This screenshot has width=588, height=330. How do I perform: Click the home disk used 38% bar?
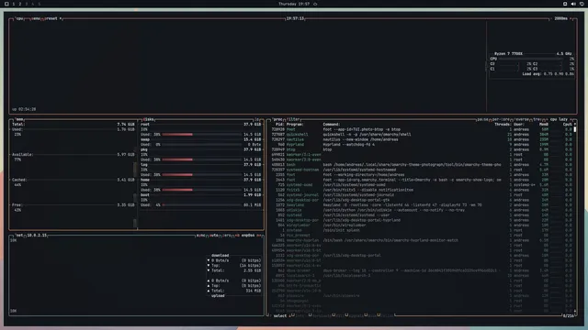click(202, 190)
